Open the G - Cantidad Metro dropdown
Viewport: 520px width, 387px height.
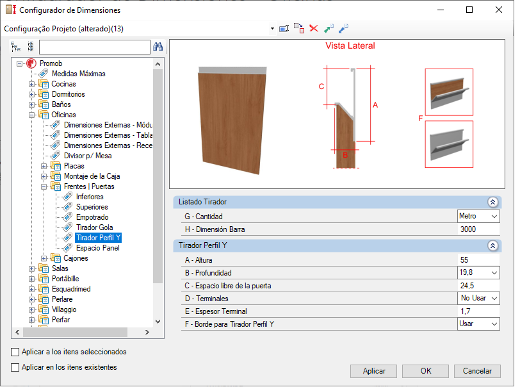[x=494, y=217]
